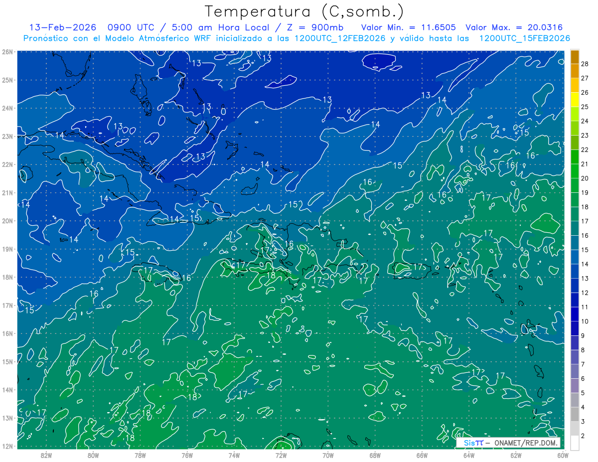
Task: Click the '22N' latitude label
Action: coord(7,164)
